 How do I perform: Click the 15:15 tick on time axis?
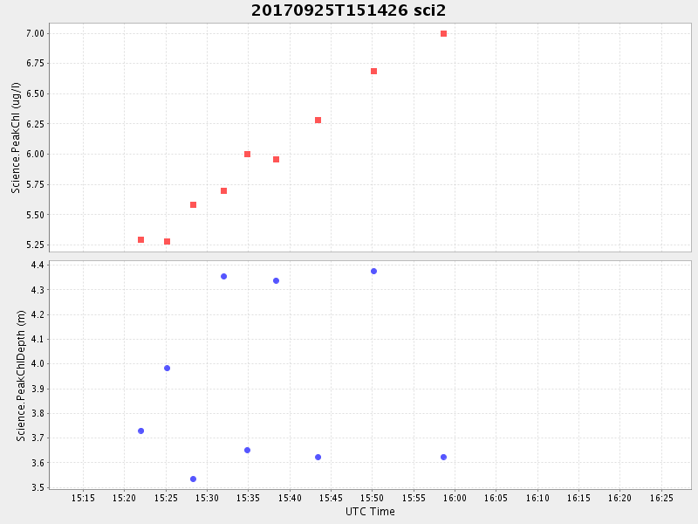[x=83, y=498]
